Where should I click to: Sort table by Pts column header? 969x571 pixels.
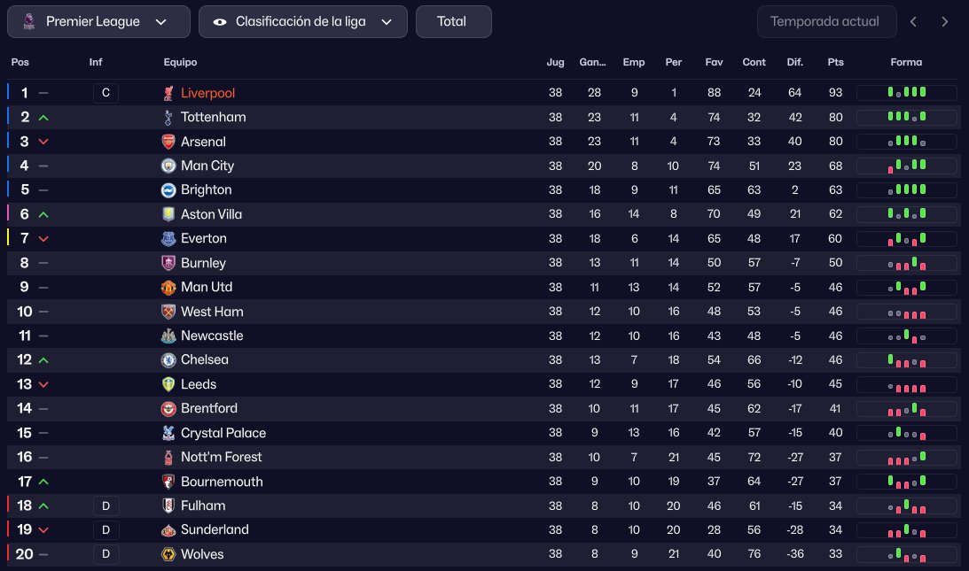pyautogui.click(x=835, y=62)
